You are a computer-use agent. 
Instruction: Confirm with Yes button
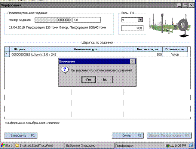tap(89, 80)
